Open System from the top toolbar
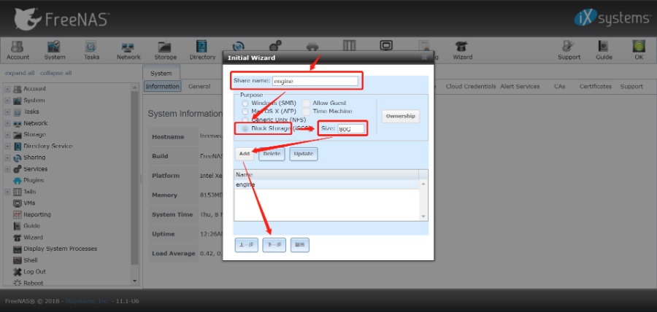 (x=55, y=50)
